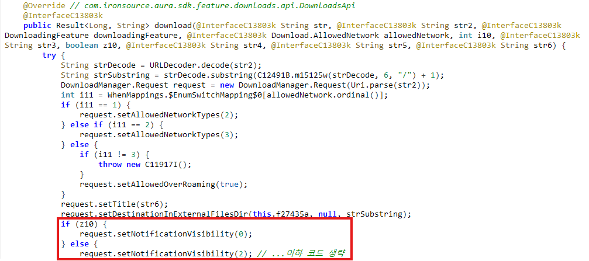The width and height of the screenshot is (589, 261).
Task: Click the setAllowedOverRoaming(true) call
Action: tap(164, 184)
